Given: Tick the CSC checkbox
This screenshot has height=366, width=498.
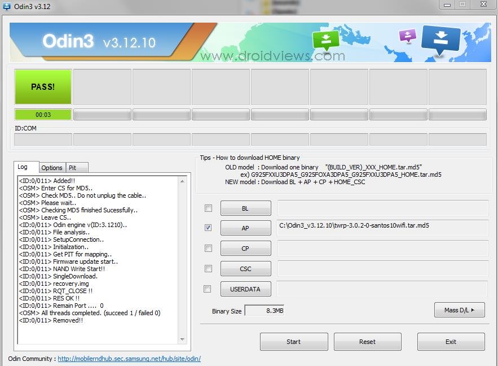Looking at the screenshot, I should pyautogui.click(x=208, y=268).
